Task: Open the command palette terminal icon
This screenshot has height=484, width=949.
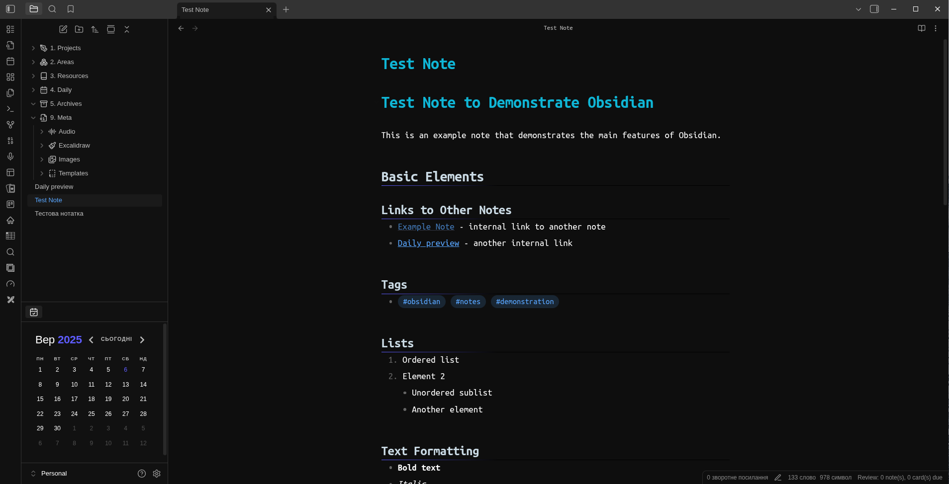Action: [x=10, y=109]
